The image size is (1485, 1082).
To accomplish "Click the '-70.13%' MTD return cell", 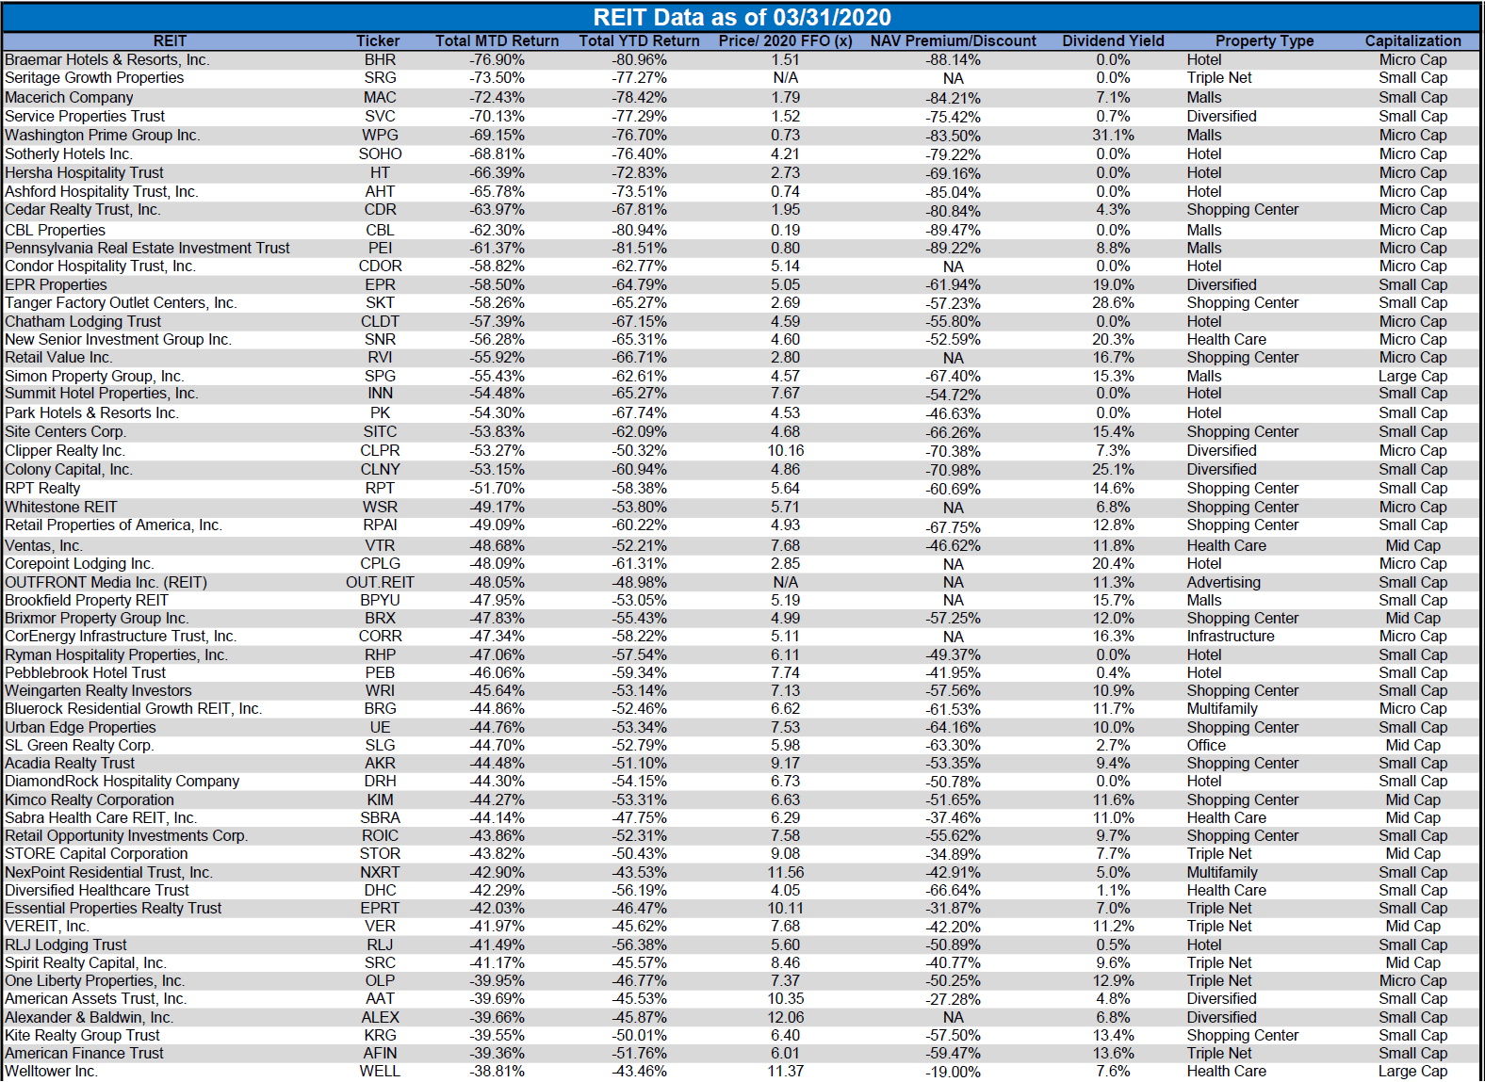I will pos(497,117).
